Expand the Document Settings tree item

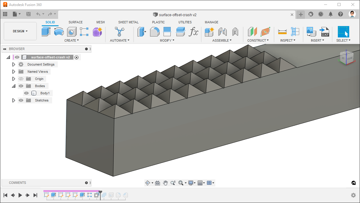13,64
